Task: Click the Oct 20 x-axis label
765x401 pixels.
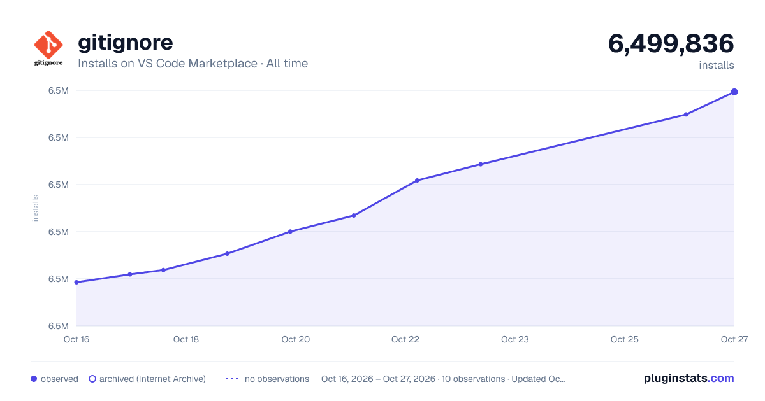Action: coord(296,339)
